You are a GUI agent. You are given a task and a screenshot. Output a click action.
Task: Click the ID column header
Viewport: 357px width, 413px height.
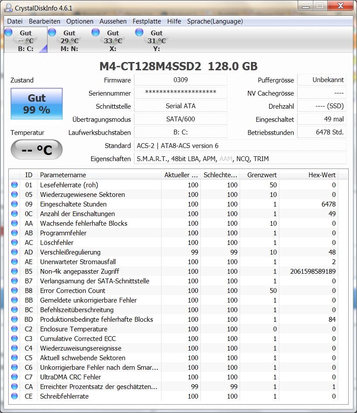(x=29, y=175)
